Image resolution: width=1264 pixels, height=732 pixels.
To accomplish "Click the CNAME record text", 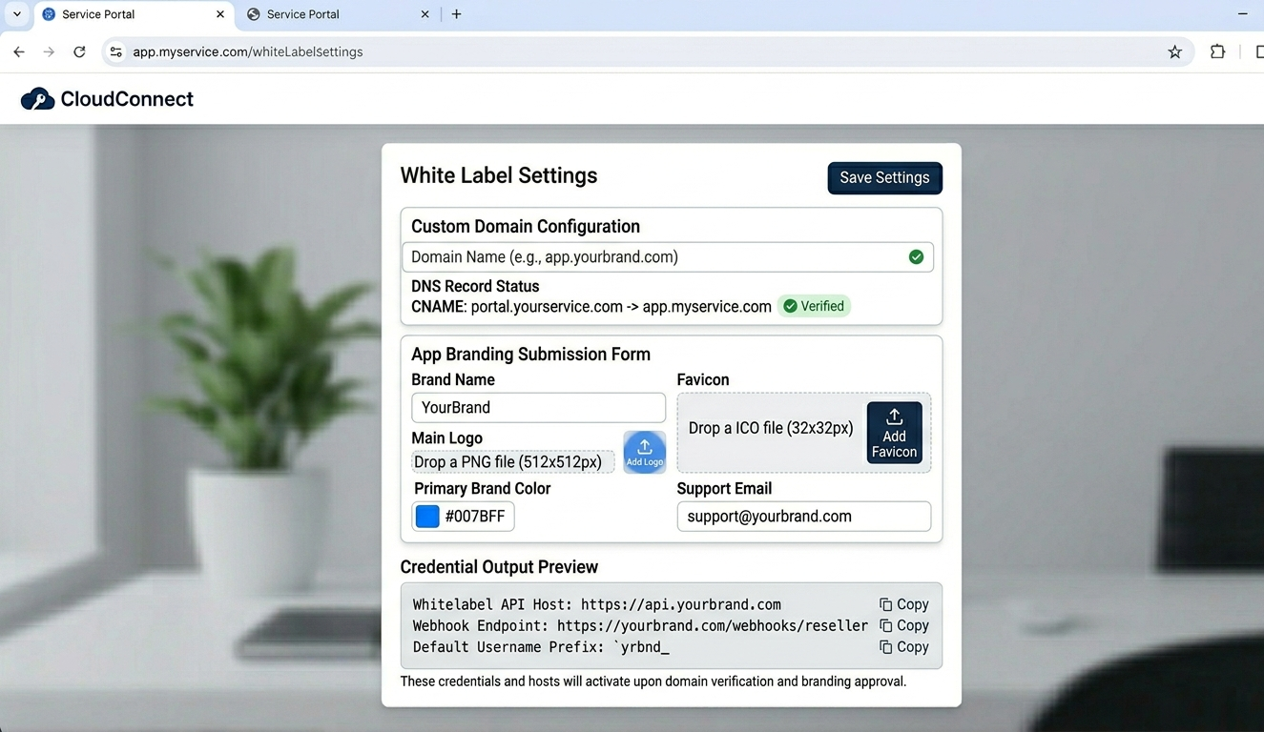I will coord(591,306).
